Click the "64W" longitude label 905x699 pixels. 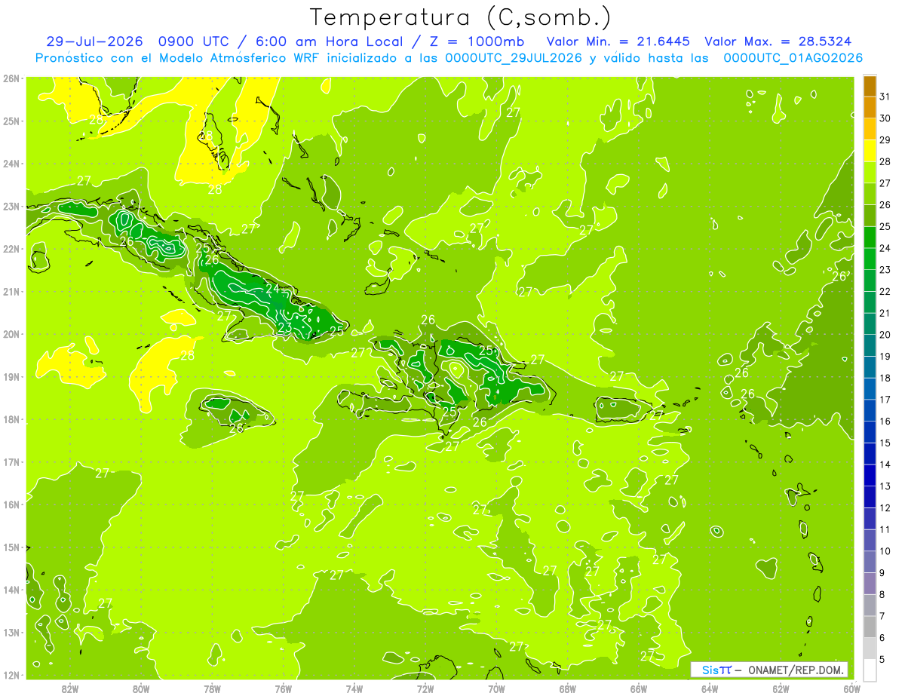click(709, 688)
